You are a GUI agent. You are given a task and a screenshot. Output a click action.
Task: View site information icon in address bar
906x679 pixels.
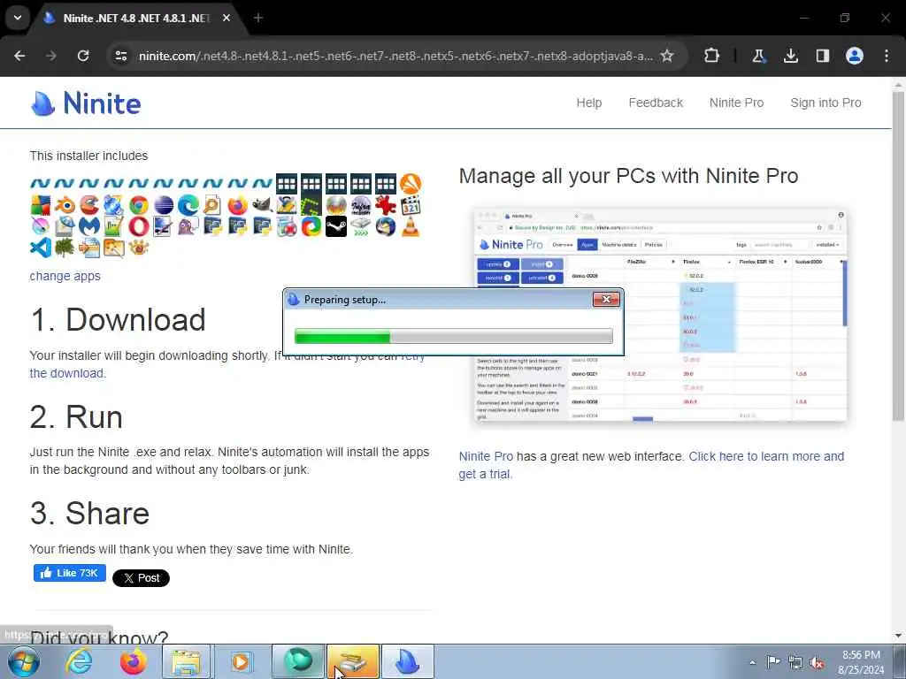[x=120, y=56]
